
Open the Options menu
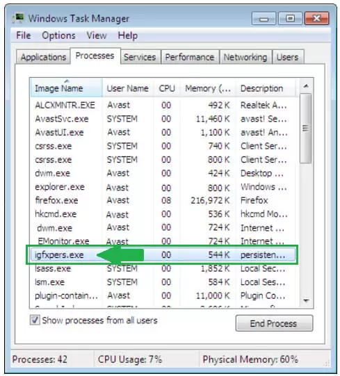[58, 35]
